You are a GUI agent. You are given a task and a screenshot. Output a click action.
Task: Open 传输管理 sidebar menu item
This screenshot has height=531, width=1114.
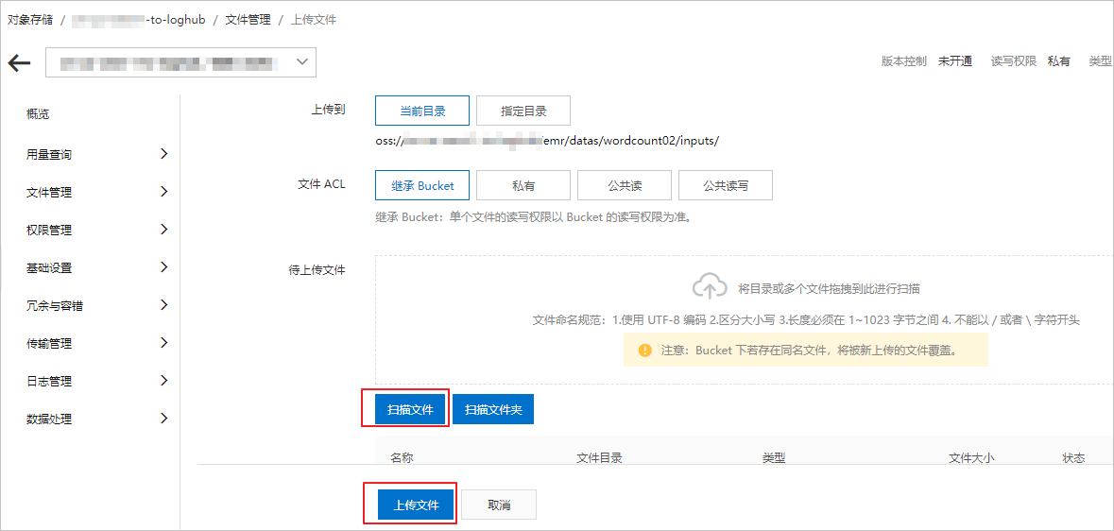(x=48, y=343)
